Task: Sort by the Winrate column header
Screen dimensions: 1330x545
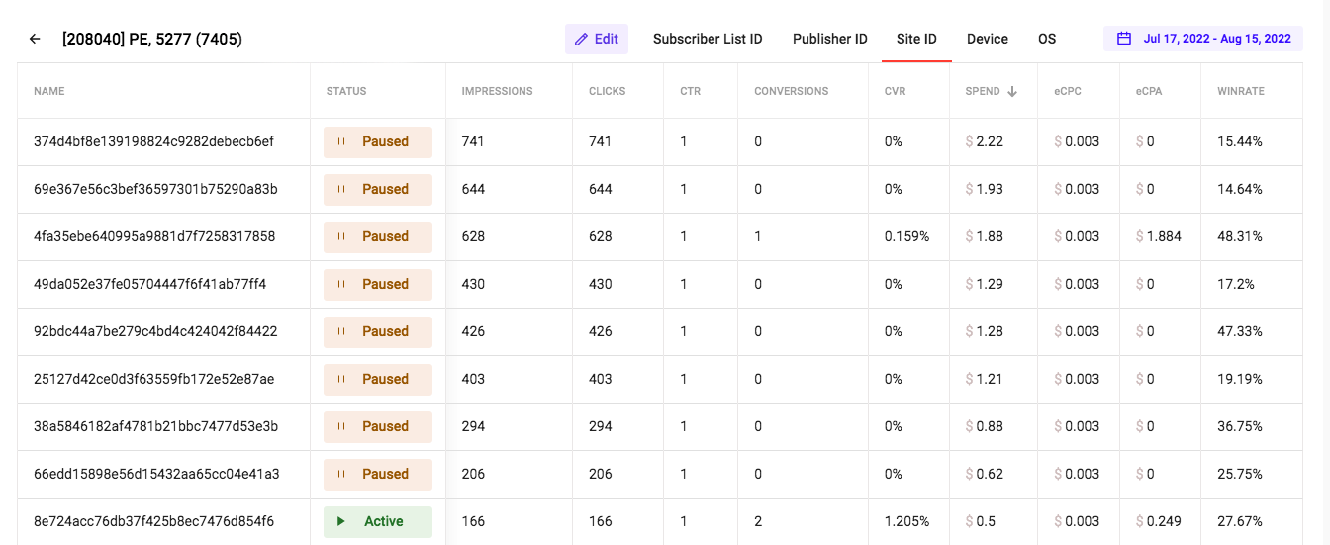Action: pyautogui.click(x=1241, y=91)
